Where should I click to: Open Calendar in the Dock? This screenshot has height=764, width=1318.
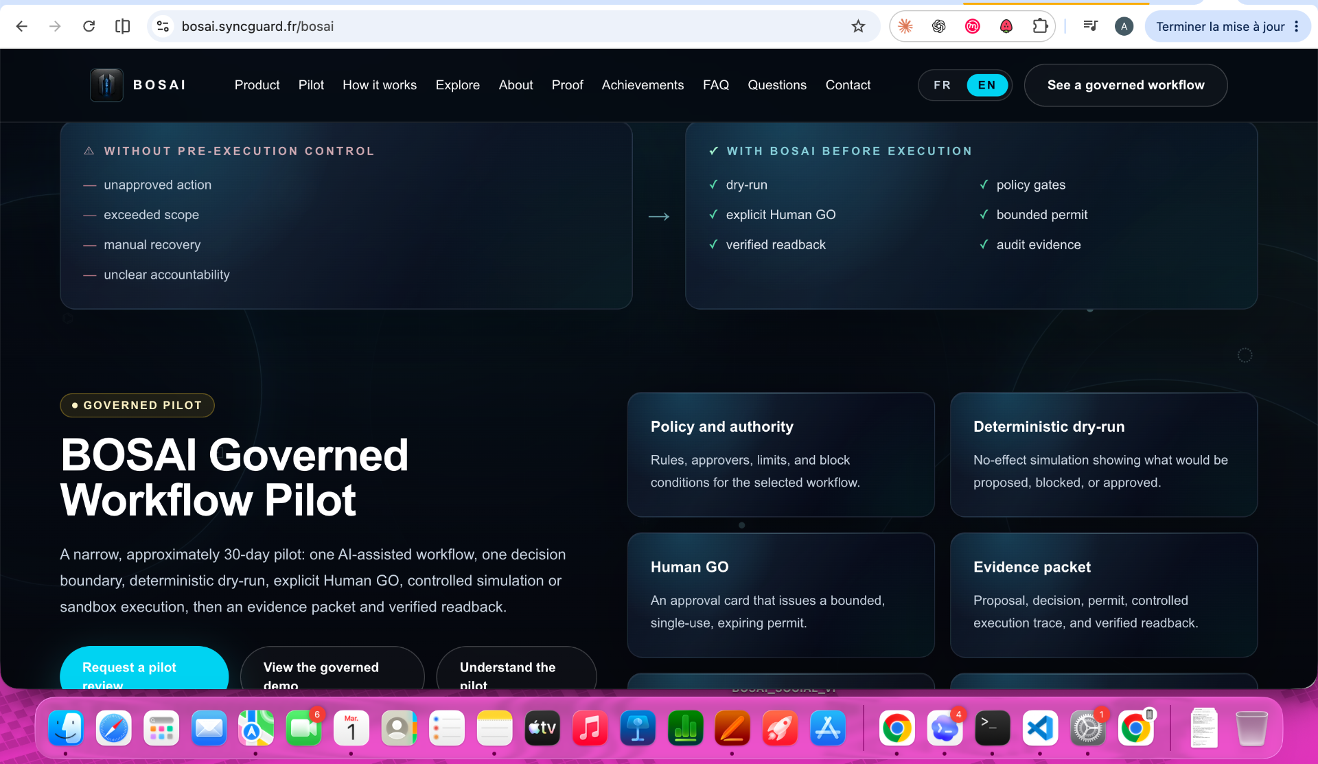click(x=351, y=728)
